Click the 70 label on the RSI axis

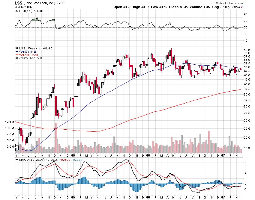click(245, 21)
